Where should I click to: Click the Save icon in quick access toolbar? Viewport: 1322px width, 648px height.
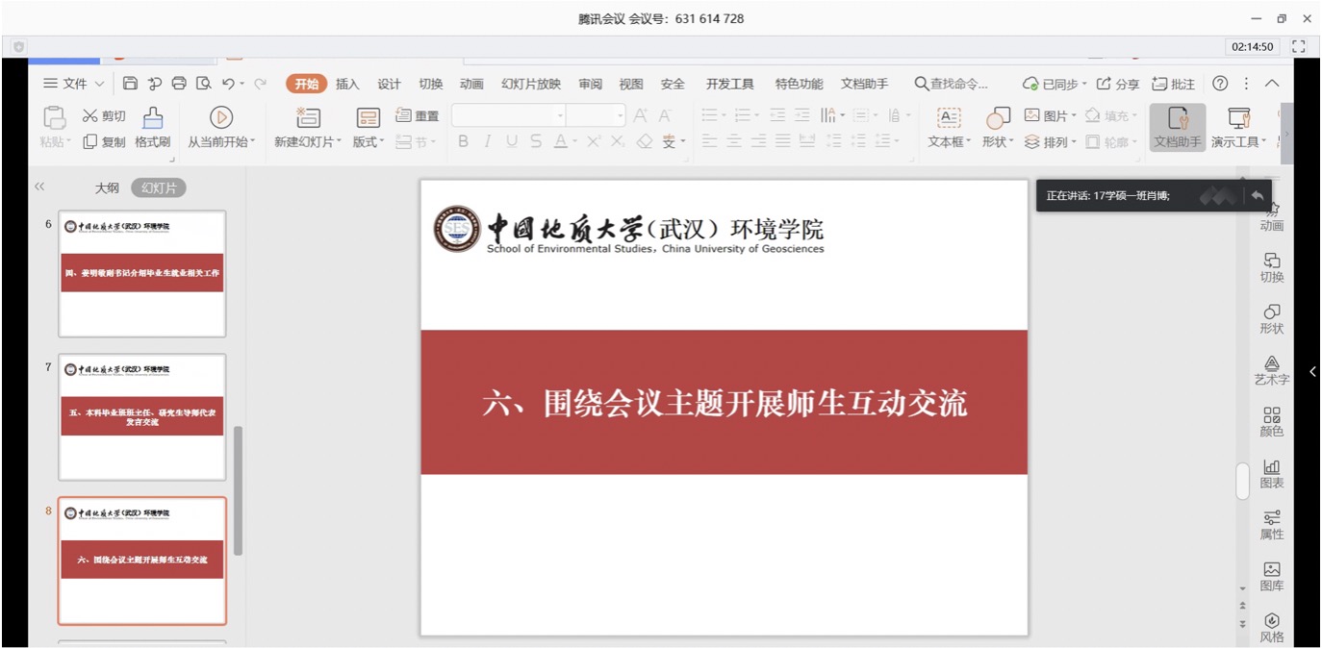pyautogui.click(x=131, y=84)
